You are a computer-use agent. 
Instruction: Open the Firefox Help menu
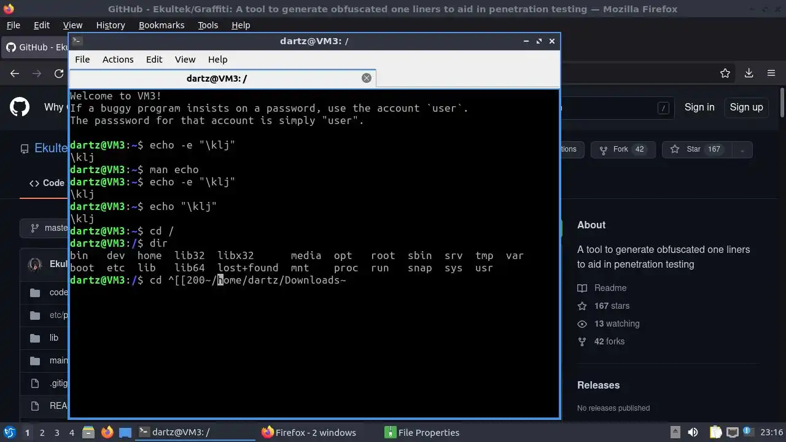coord(241,25)
